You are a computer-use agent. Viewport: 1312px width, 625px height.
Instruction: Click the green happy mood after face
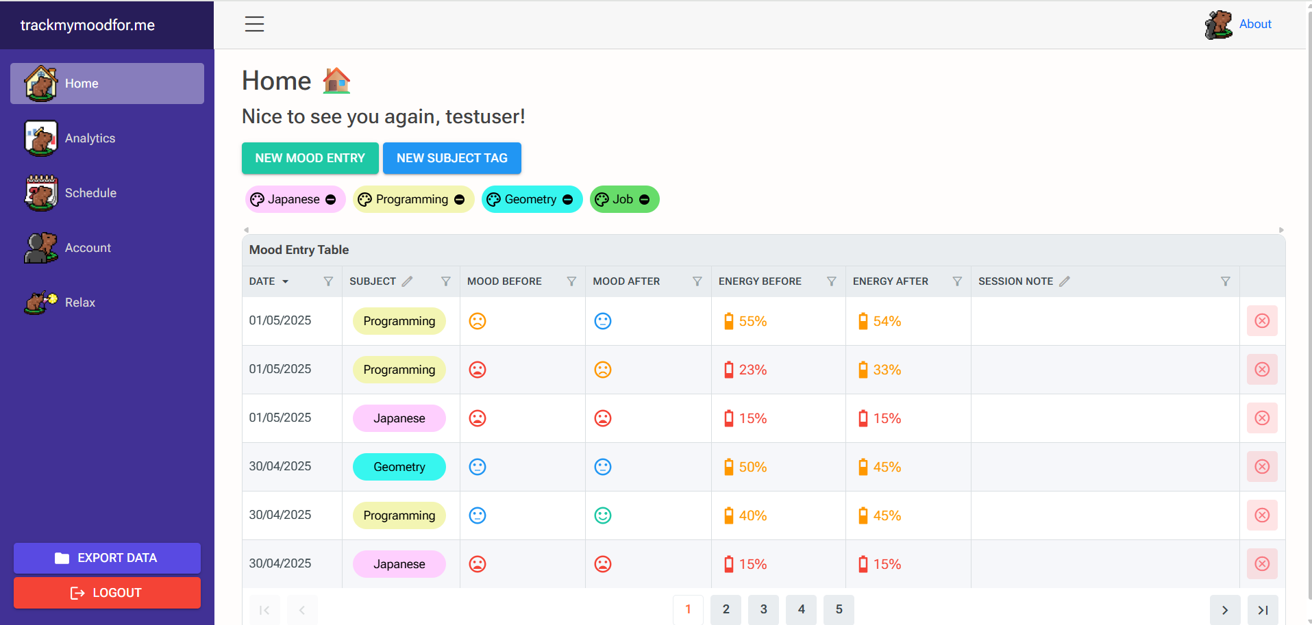click(x=603, y=515)
